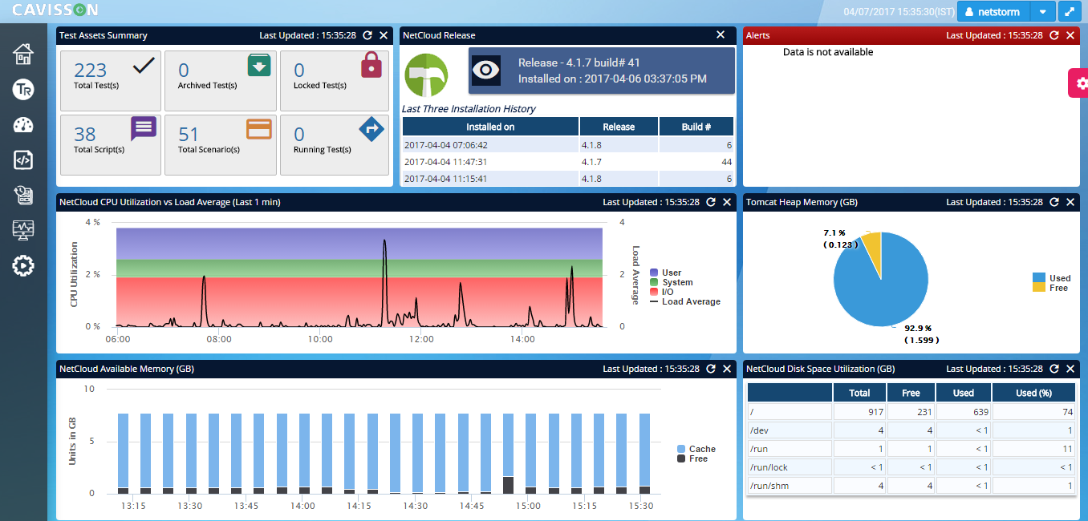1088x521 pixels.
Task: Click the blue arrow icon on Running Tests
Action: pos(371,129)
